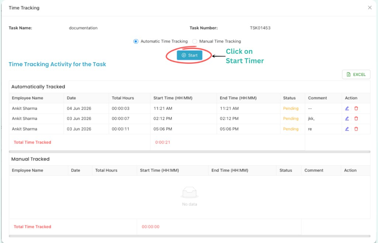The width and height of the screenshot is (378, 243).
Task: Select Automatic Time Tracking radio option
Action: coord(136,41)
